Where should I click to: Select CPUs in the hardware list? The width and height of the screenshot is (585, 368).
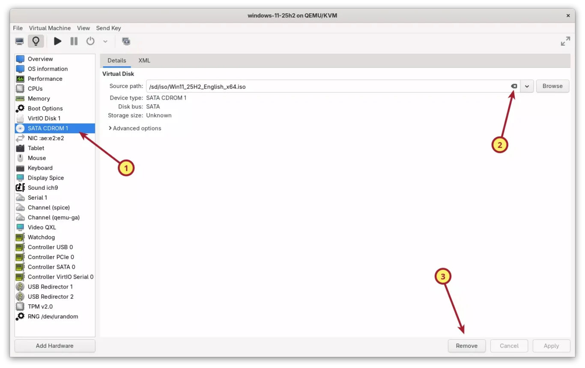55,88
